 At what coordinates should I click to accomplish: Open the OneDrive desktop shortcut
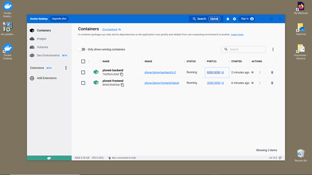[301, 29]
